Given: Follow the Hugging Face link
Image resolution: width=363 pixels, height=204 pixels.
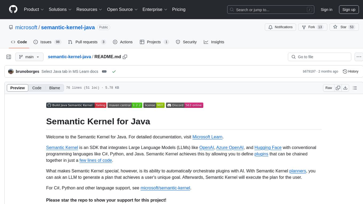Looking at the screenshot, I should [268, 148].
